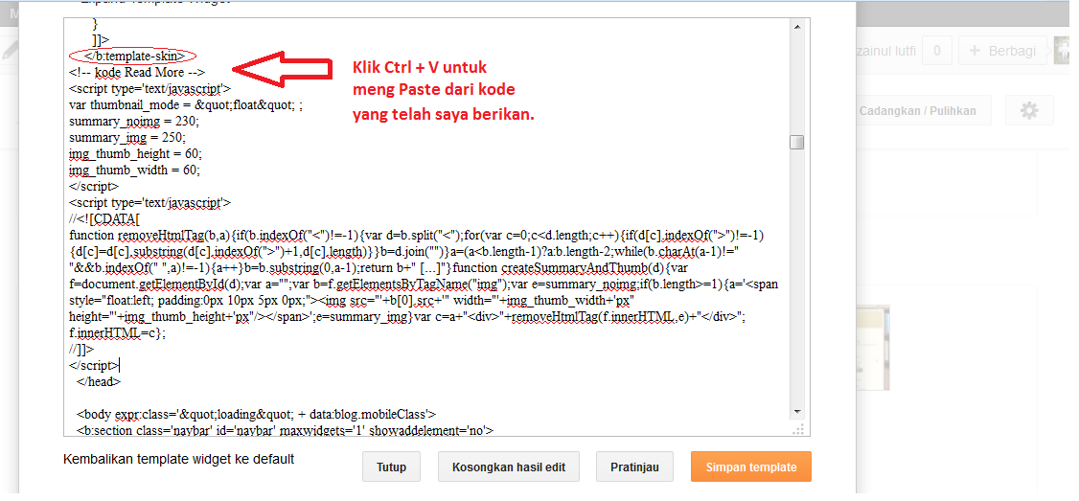Click the Cadangkan / Pulihkan button in background
The width and height of the screenshot is (1079, 501).
pos(922,110)
